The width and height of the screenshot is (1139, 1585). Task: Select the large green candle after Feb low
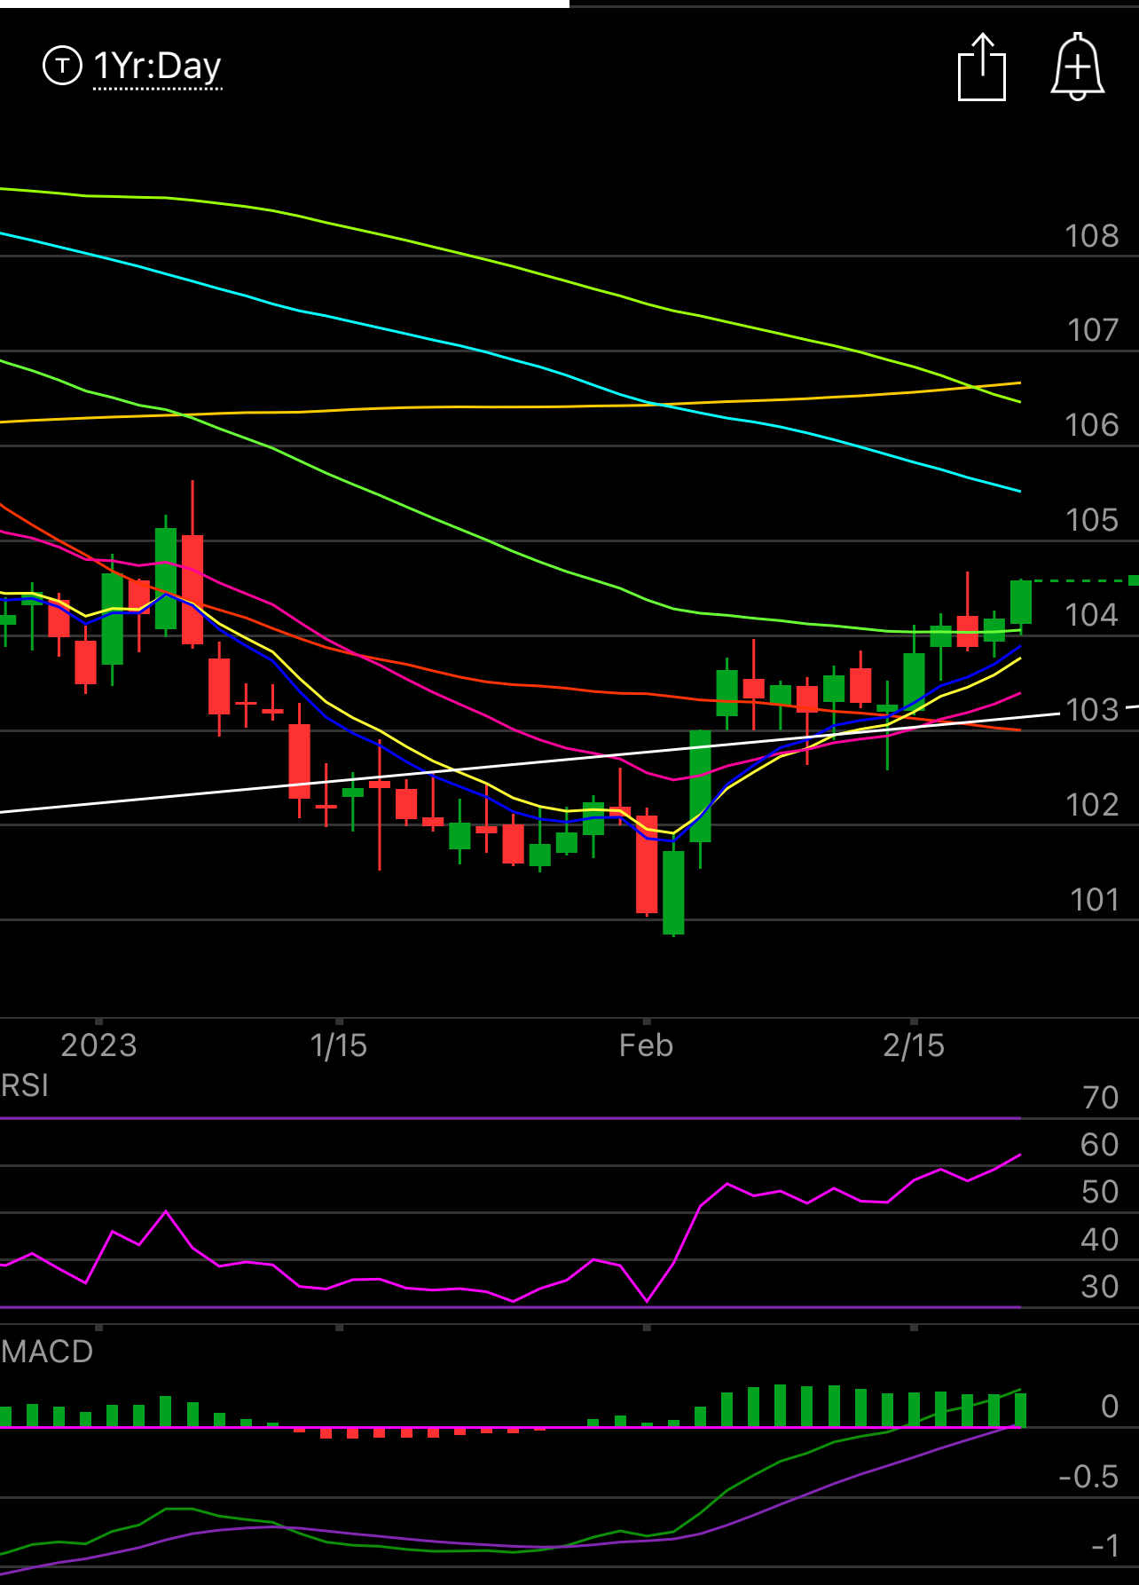point(700,786)
